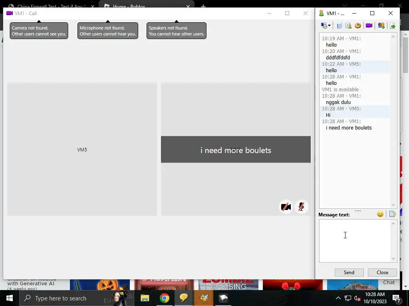Open the remote desktop tool in chat toolbar
This screenshot has height=306, width=409.
point(324,25)
